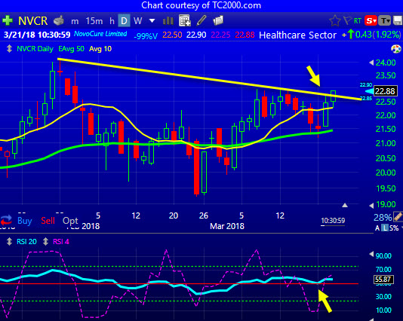Click the 22.90 high price value
The height and width of the screenshot is (321, 403).
(x=196, y=35)
